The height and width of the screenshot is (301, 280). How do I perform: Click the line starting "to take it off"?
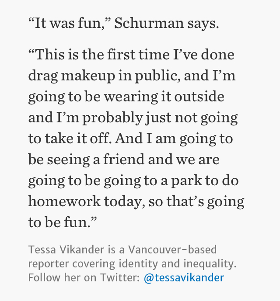click(130, 139)
